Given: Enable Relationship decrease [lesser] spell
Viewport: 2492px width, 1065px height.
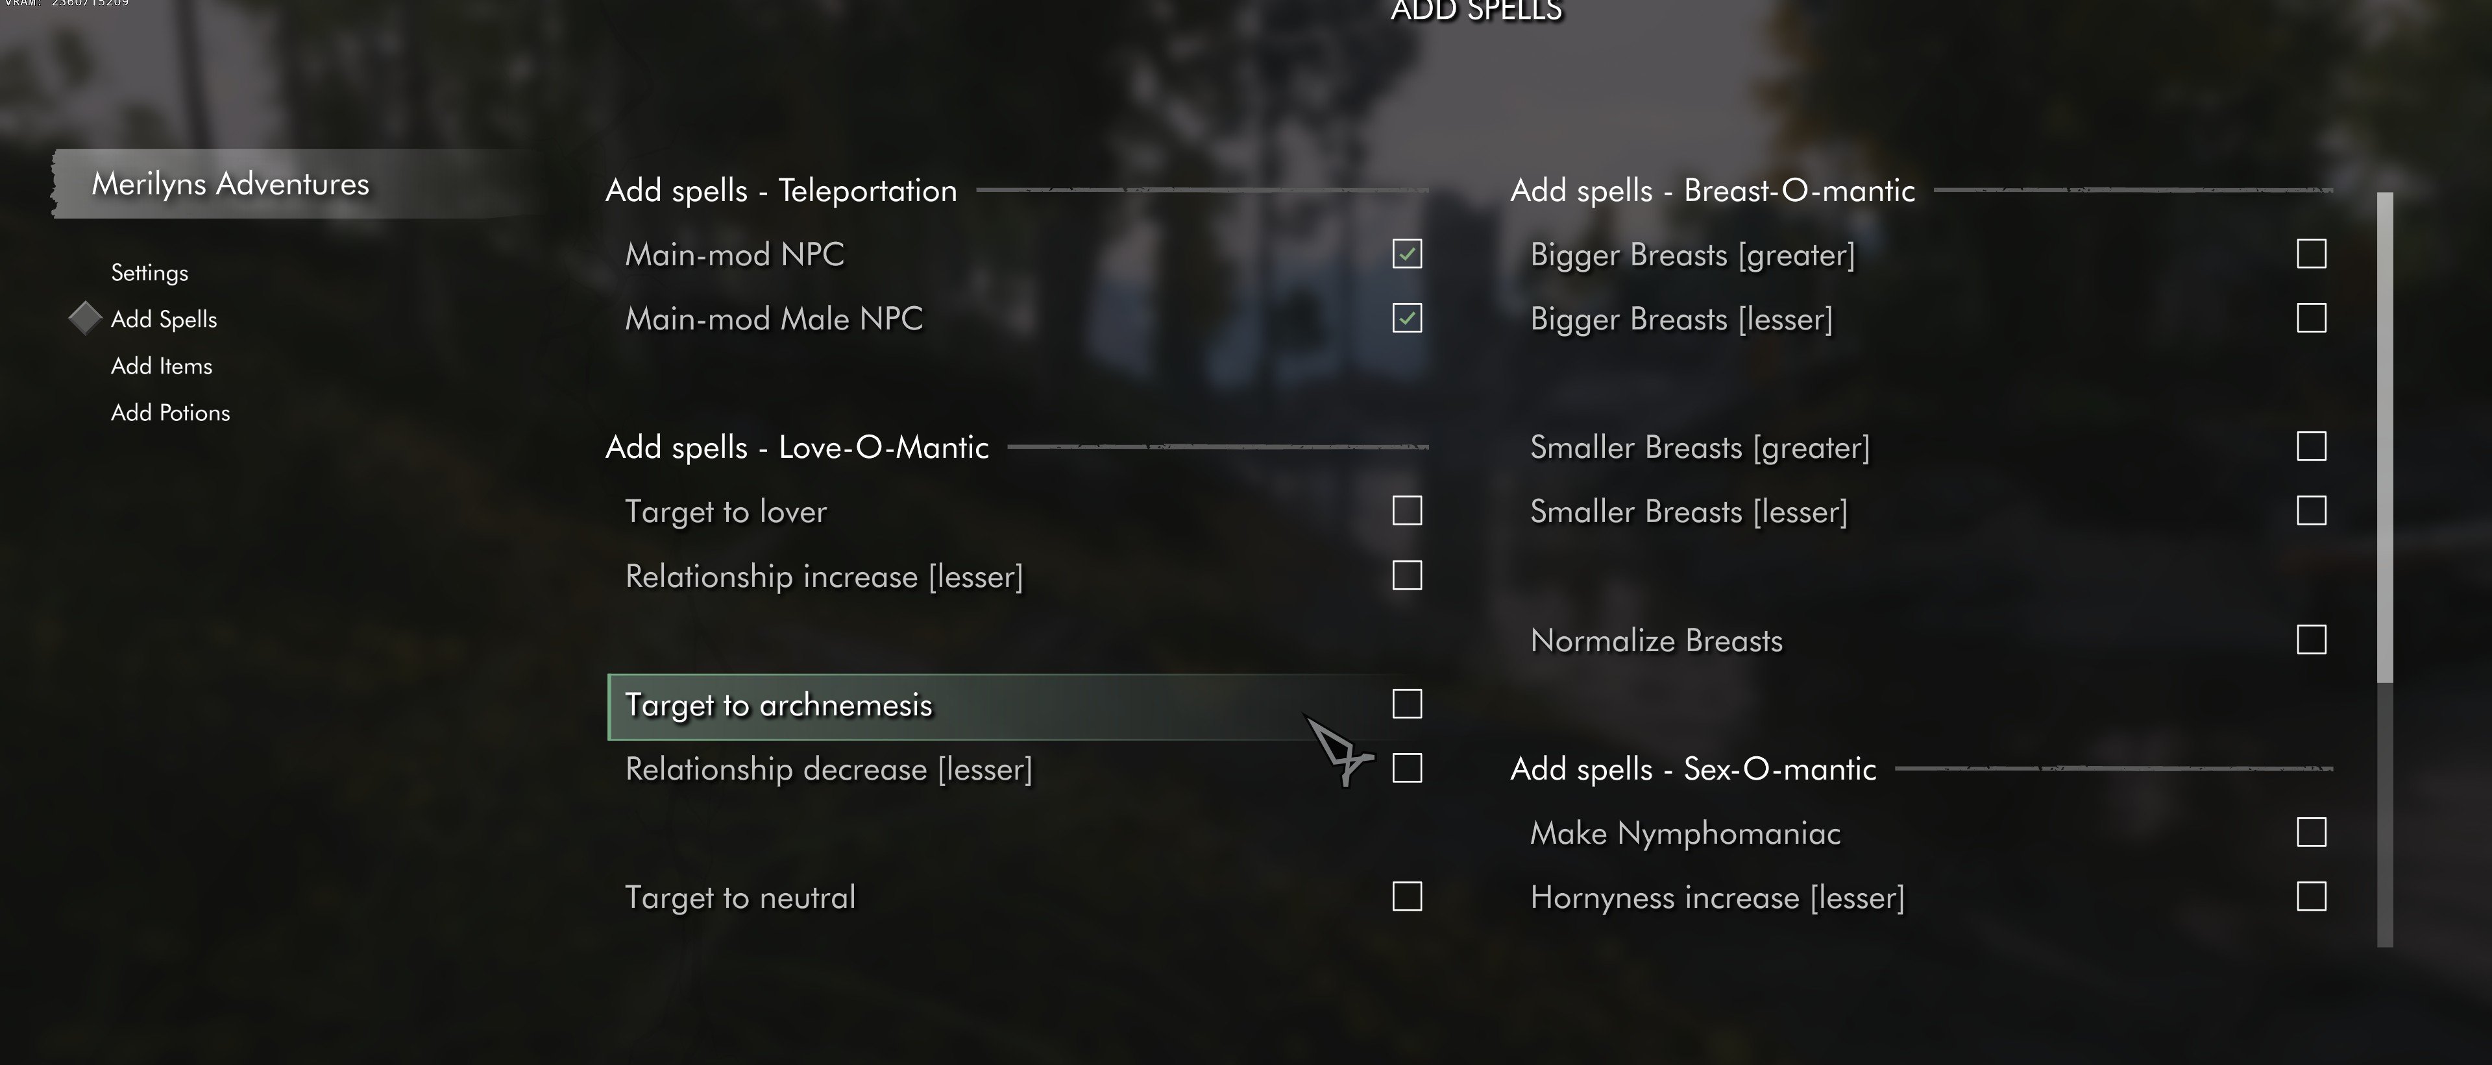Looking at the screenshot, I should click(1406, 769).
